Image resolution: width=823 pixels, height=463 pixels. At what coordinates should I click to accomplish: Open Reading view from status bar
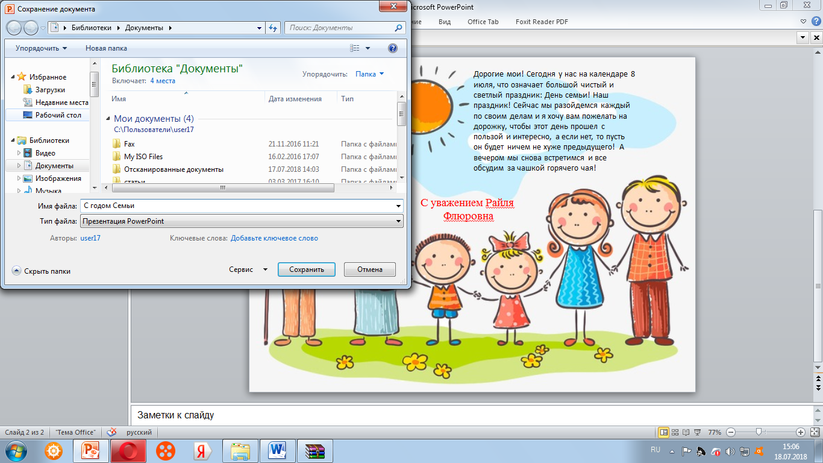[686, 432]
